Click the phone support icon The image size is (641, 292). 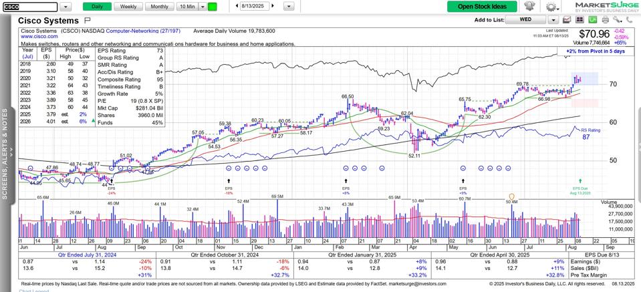tap(629, 19)
